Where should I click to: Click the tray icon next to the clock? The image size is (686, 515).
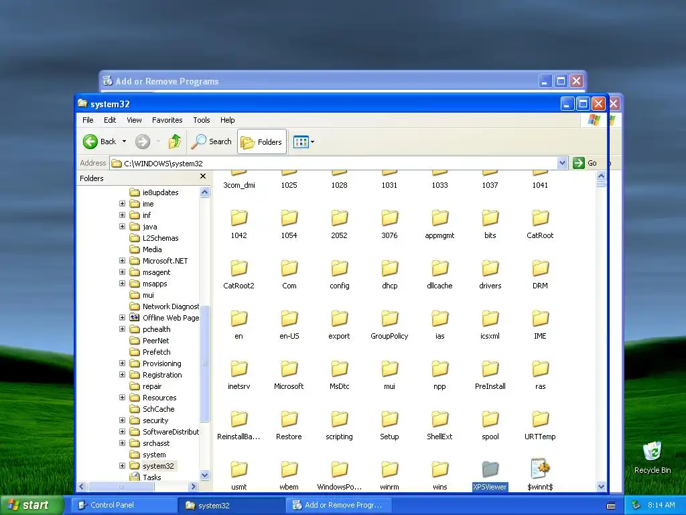(x=636, y=505)
